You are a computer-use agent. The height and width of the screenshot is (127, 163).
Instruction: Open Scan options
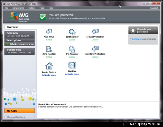point(20,40)
